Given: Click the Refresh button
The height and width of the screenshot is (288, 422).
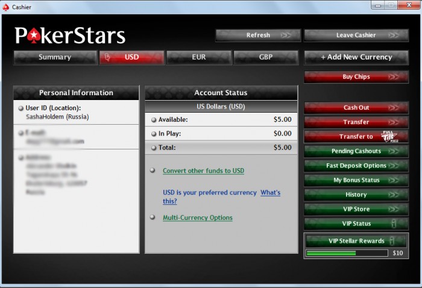Looking at the screenshot, I should click(258, 35).
